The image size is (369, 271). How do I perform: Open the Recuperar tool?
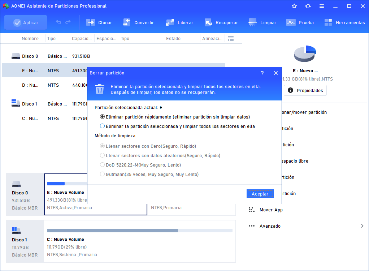pos(221,23)
